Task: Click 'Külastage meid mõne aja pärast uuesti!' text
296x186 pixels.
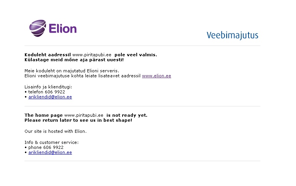Action: pyautogui.click(x=74, y=60)
